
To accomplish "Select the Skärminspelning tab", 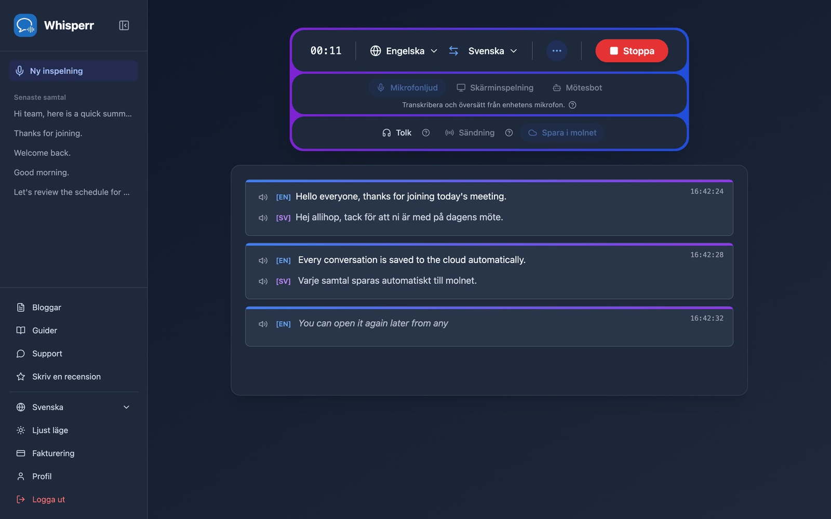I will 495,88.
